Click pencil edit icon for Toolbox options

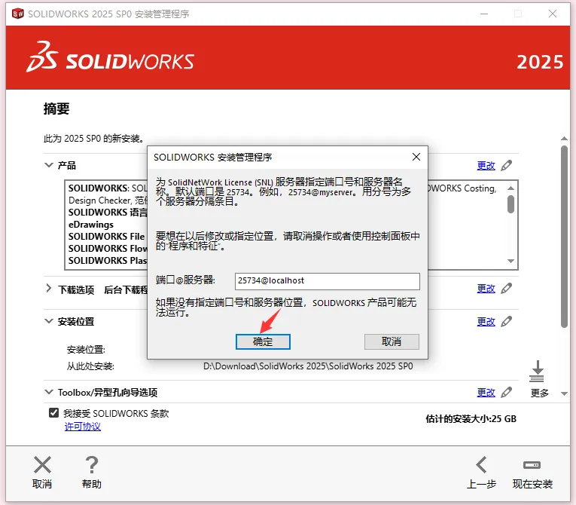pyautogui.click(x=507, y=393)
